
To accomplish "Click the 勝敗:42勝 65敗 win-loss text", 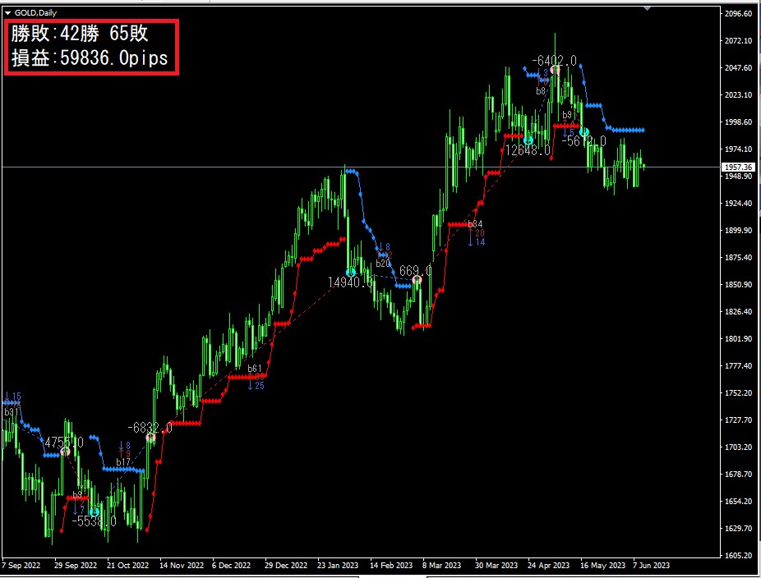I will pos(80,33).
